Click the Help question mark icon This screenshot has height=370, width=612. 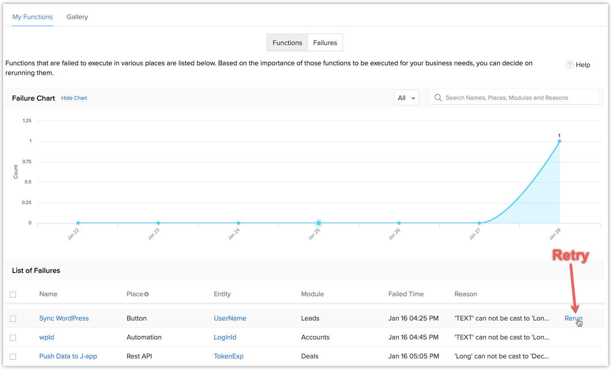[x=570, y=65]
